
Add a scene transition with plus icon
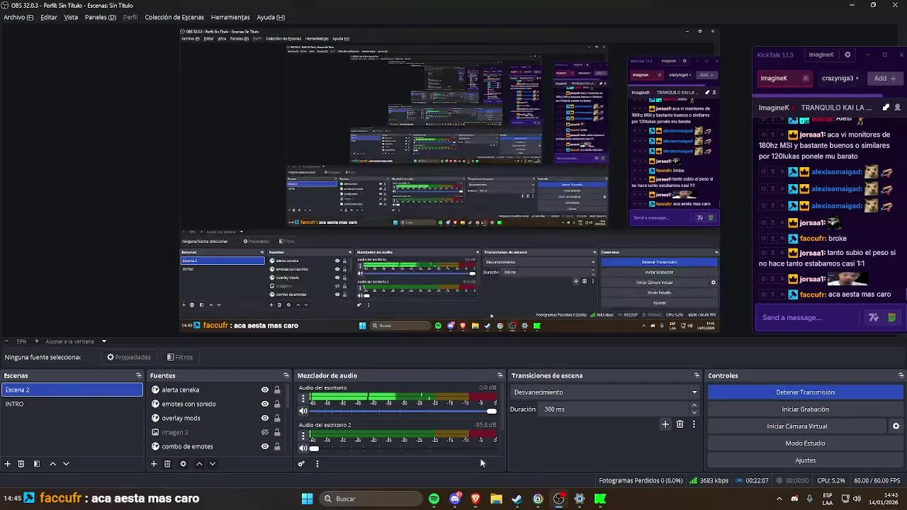click(x=665, y=424)
